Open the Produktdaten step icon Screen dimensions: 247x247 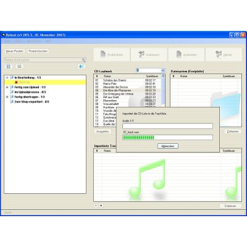click(112, 54)
